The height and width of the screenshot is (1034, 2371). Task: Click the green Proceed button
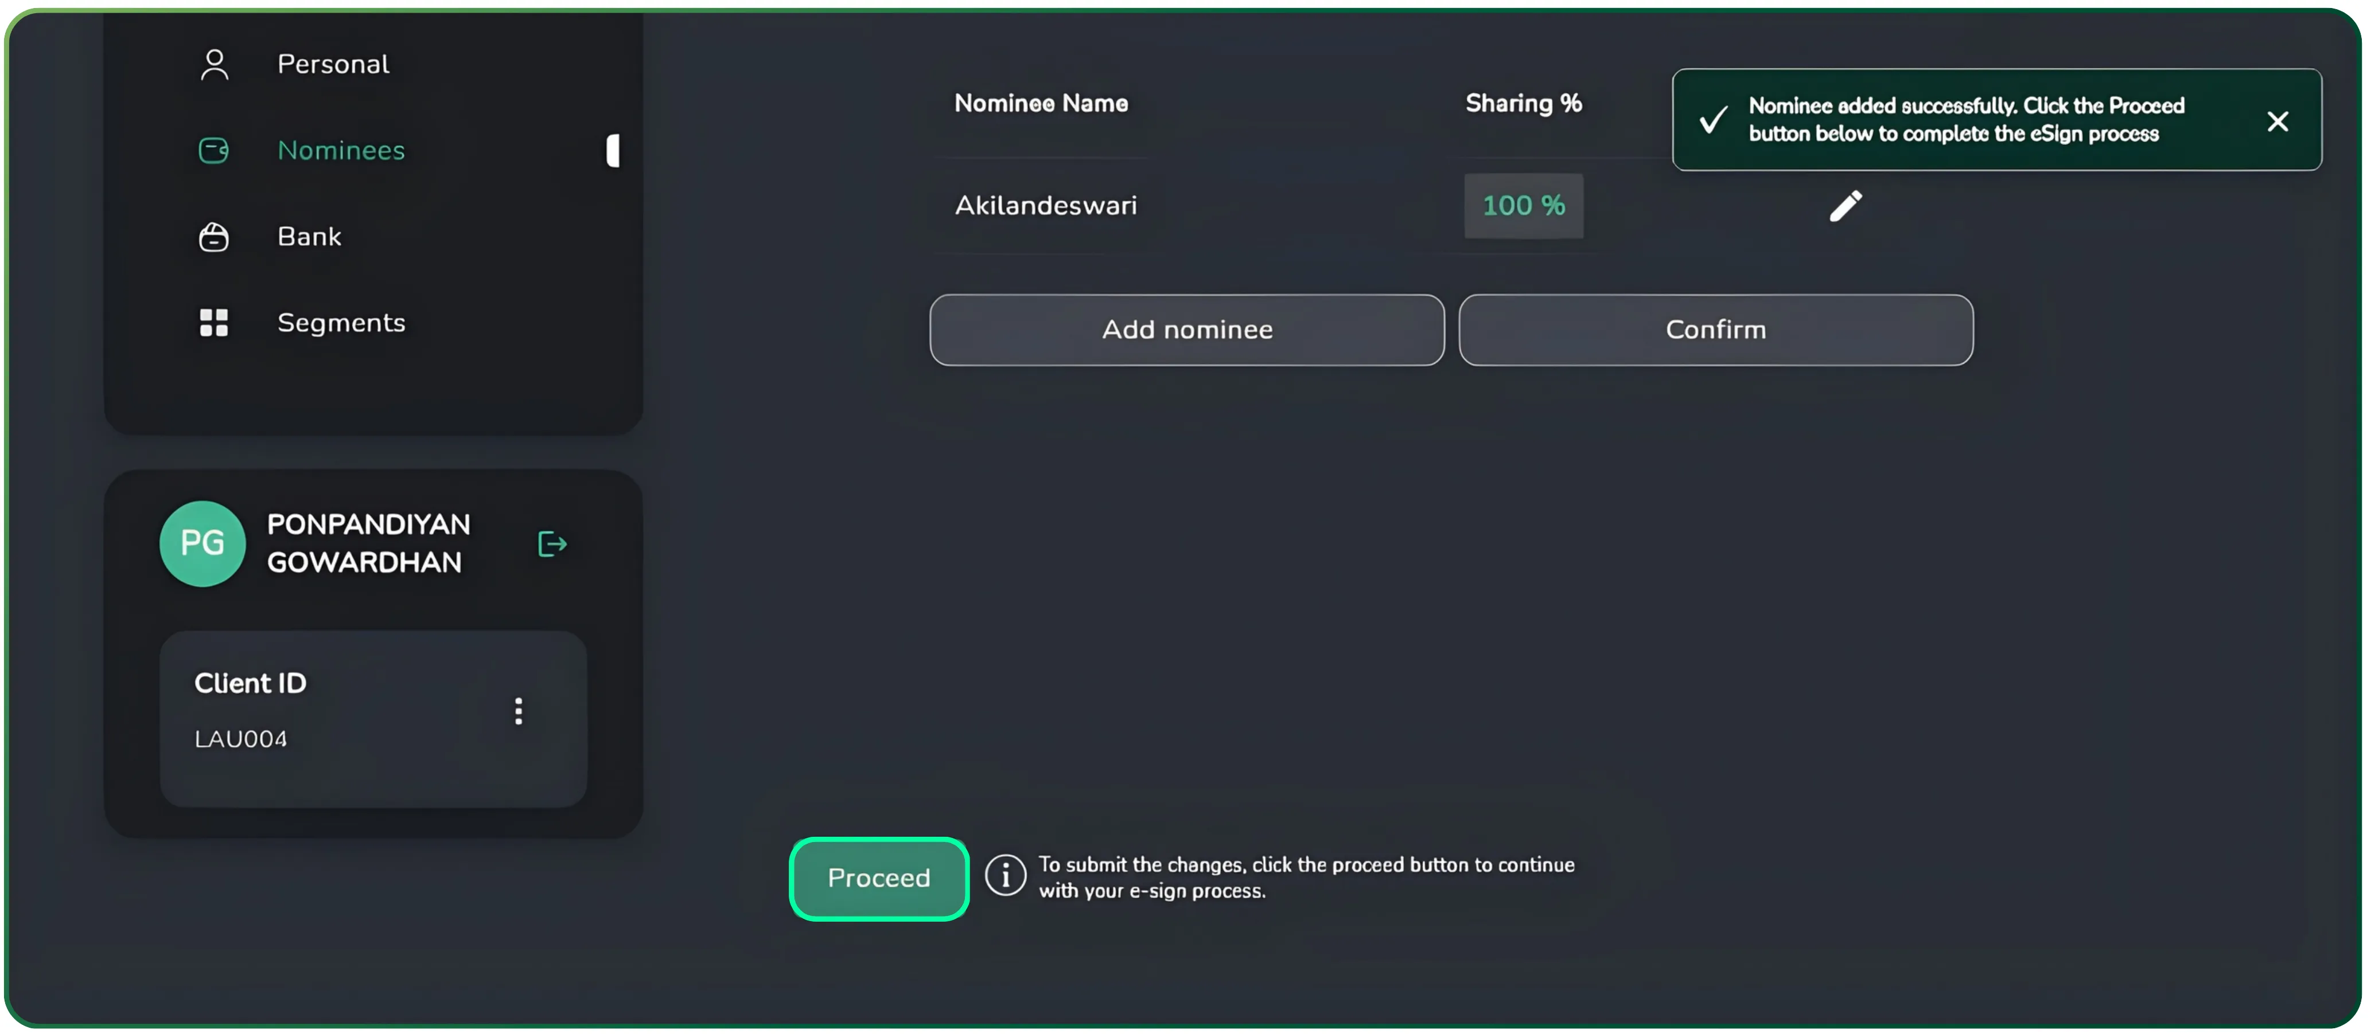point(878,878)
